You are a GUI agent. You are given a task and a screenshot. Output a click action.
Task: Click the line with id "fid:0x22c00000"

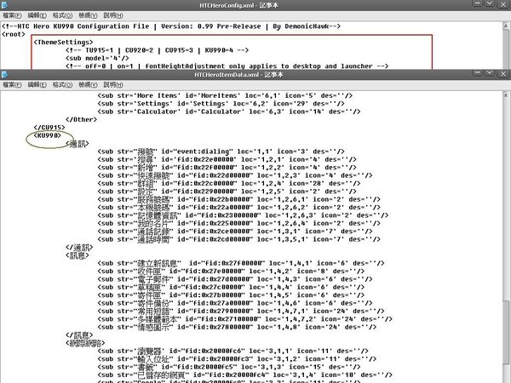[229, 183]
